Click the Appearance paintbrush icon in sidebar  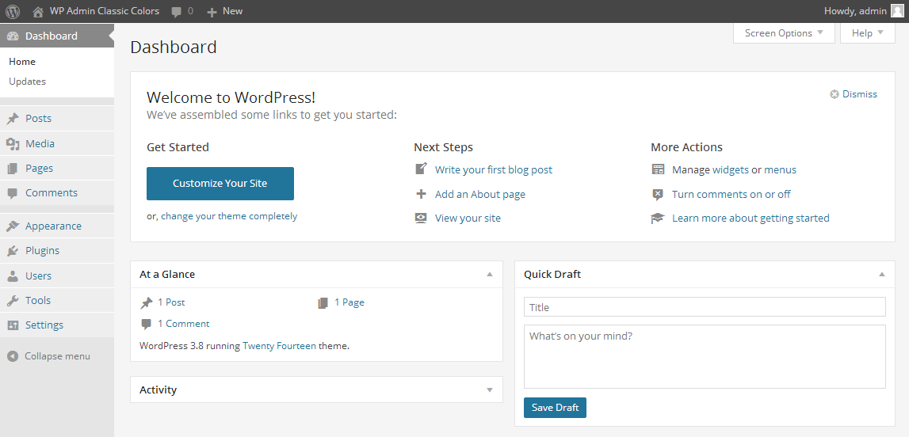[13, 226]
